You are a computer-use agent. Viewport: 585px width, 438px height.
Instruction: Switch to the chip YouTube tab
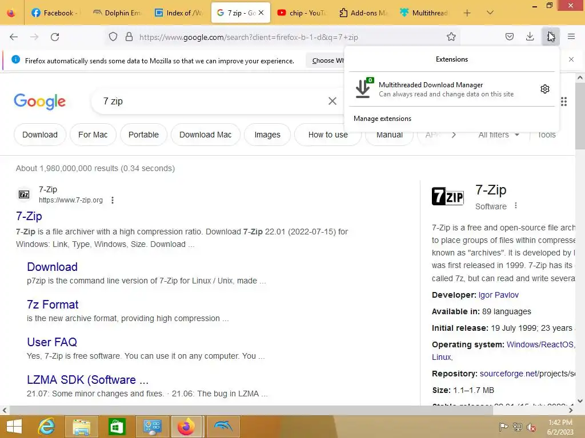(302, 13)
